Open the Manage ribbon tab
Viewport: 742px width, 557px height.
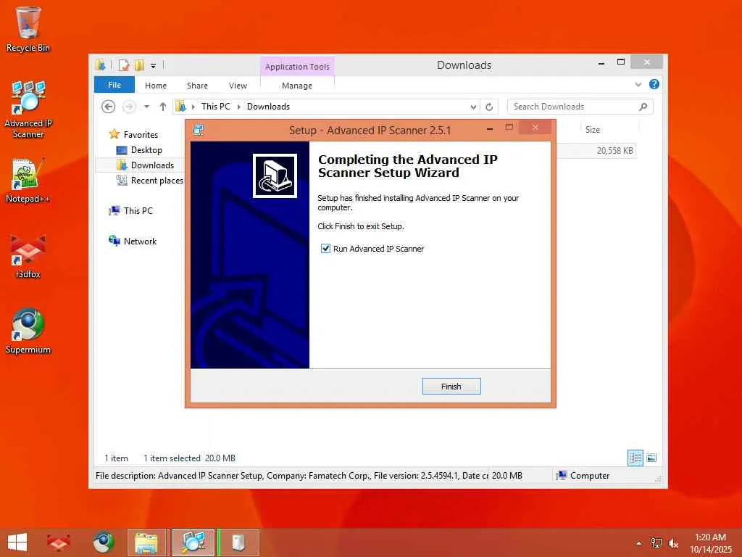click(x=297, y=86)
